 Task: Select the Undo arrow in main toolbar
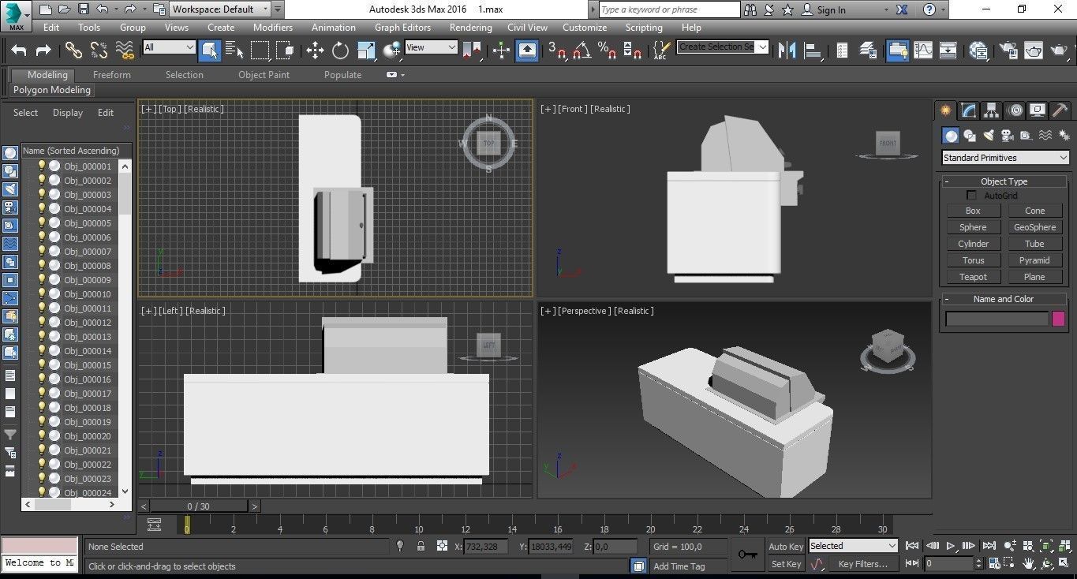[19, 50]
